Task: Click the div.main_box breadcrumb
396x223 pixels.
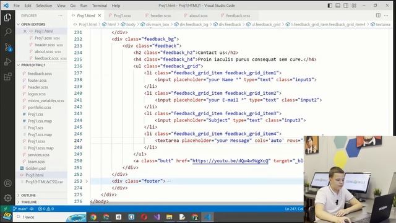Action: point(157,25)
